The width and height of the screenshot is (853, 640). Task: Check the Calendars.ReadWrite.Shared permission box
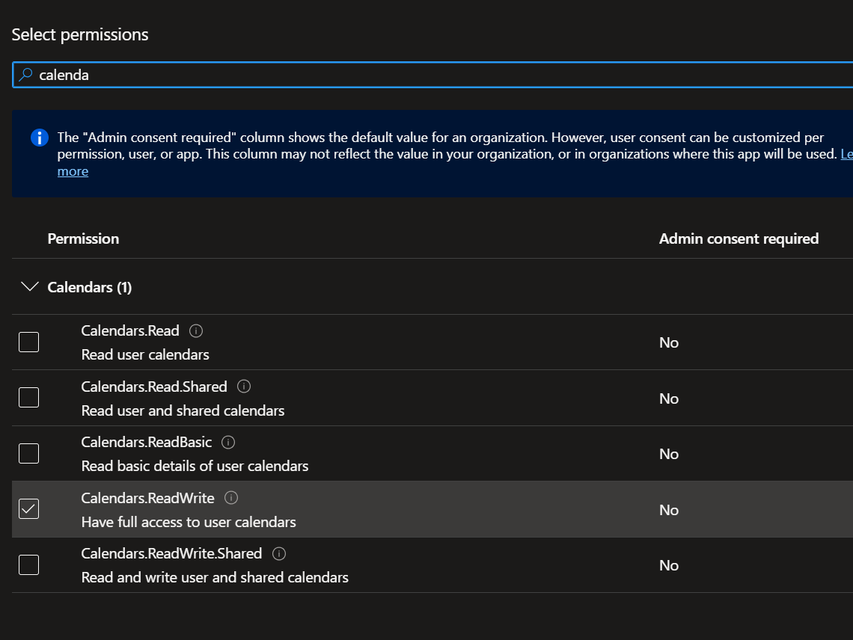(29, 565)
